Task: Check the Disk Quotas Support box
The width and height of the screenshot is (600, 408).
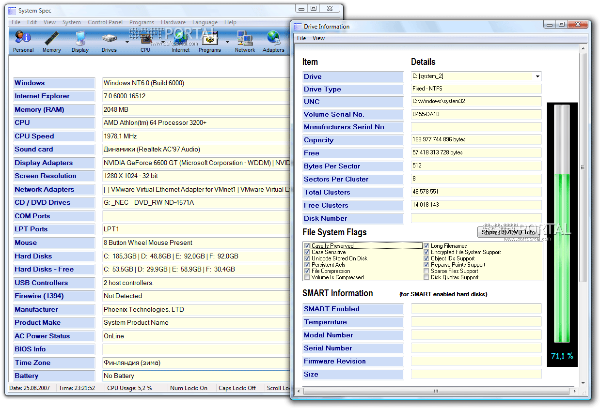Action: tap(426, 277)
